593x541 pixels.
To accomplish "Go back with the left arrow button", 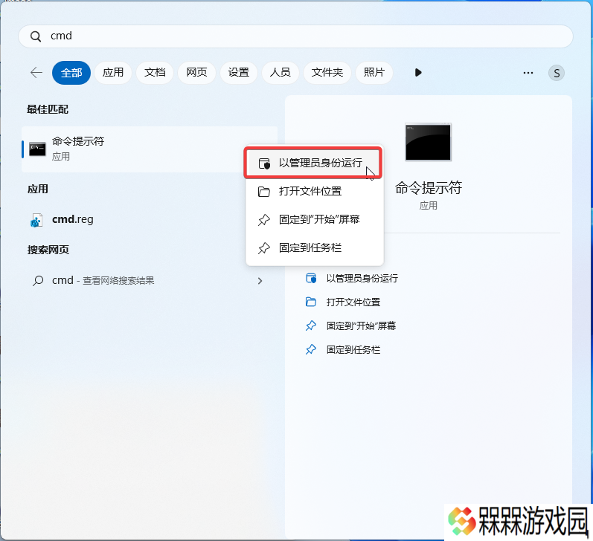I will click(x=36, y=73).
